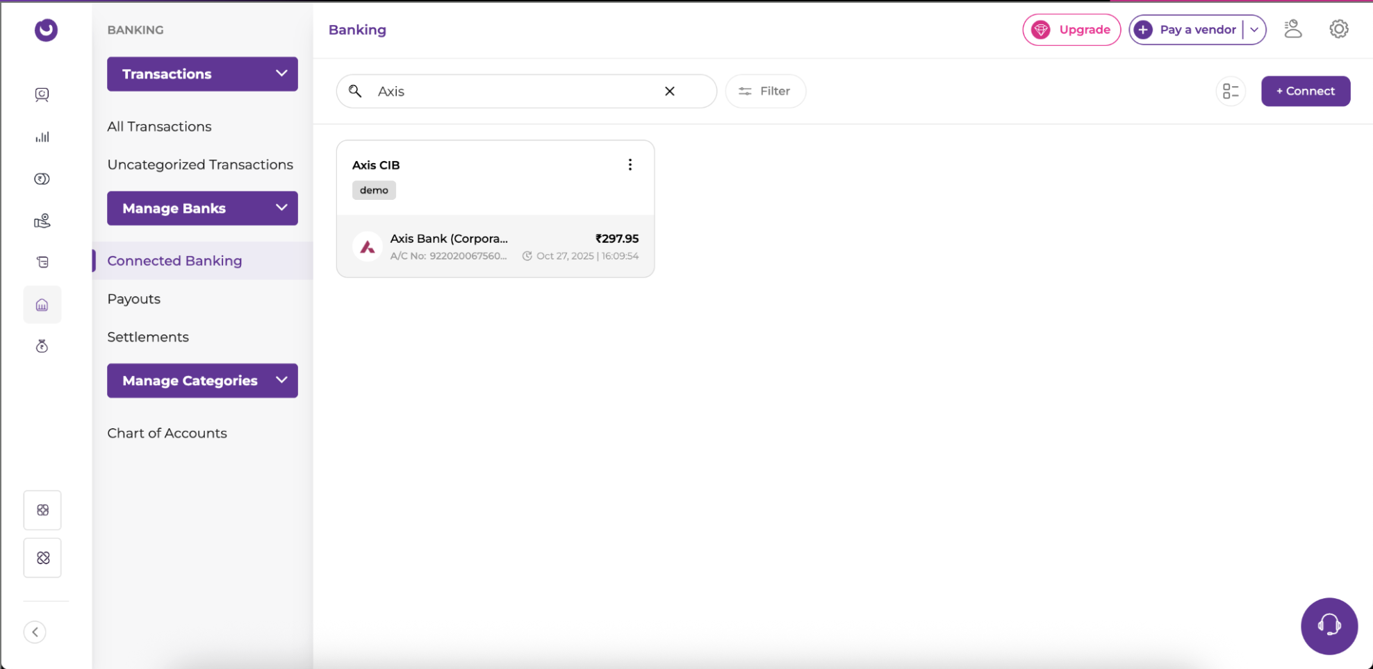Open the integrations icon box below the apps grid
Image resolution: width=1373 pixels, height=669 pixels.
[x=42, y=558]
